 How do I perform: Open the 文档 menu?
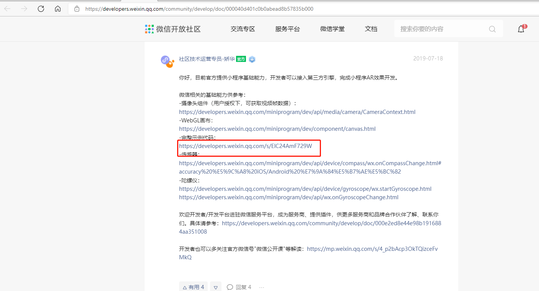tap(371, 29)
